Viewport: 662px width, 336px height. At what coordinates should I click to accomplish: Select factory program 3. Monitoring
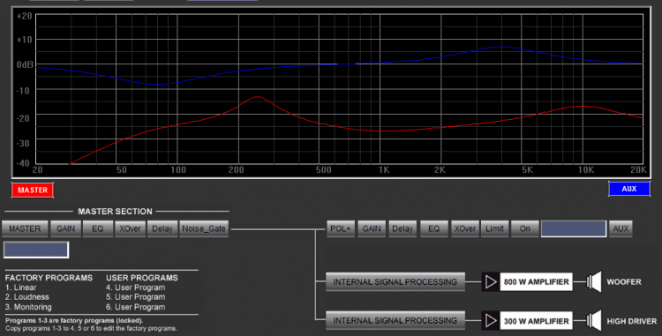(x=28, y=307)
